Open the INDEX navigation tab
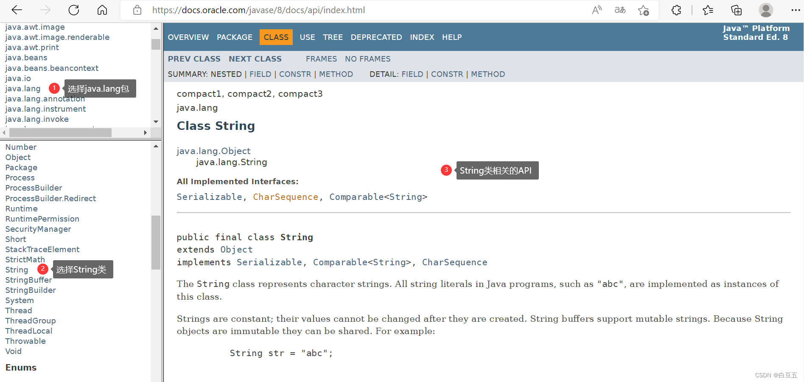Screen dimensions: 804x382 pos(422,37)
